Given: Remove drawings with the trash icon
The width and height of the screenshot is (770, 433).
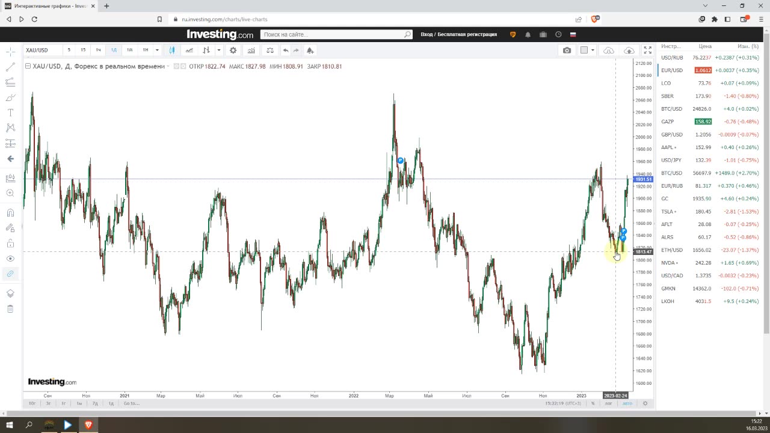Looking at the screenshot, I should pyautogui.click(x=10, y=309).
